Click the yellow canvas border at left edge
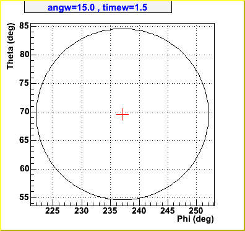The width and height of the screenshot is (245, 231). click(1, 115)
